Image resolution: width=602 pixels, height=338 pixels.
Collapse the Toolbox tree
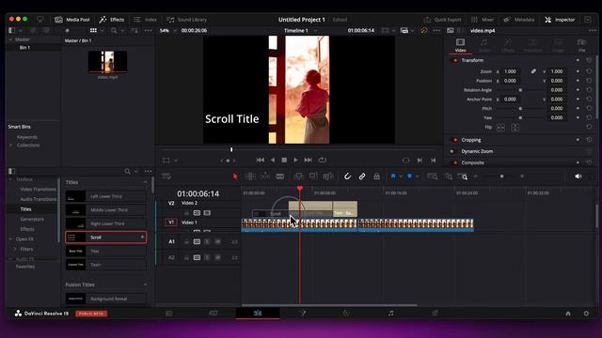(10, 179)
